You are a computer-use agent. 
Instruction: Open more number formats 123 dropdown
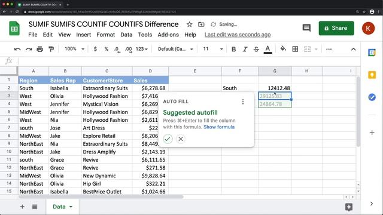[142, 49]
